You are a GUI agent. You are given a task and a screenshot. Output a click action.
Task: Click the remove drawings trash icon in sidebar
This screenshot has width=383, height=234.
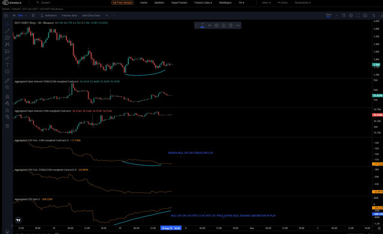tap(7, 126)
